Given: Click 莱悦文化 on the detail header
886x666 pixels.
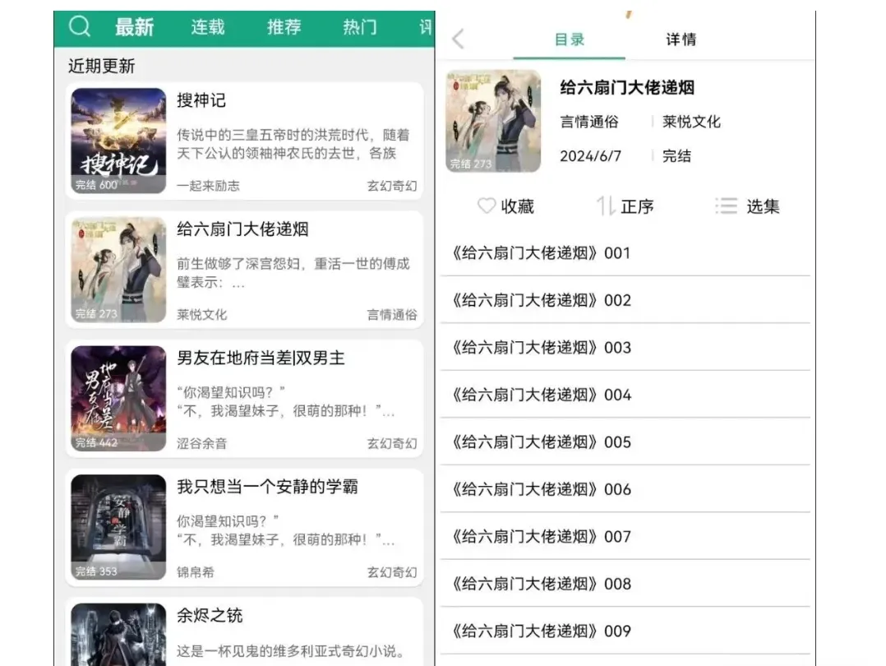Looking at the screenshot, I should tap(692, 122).
